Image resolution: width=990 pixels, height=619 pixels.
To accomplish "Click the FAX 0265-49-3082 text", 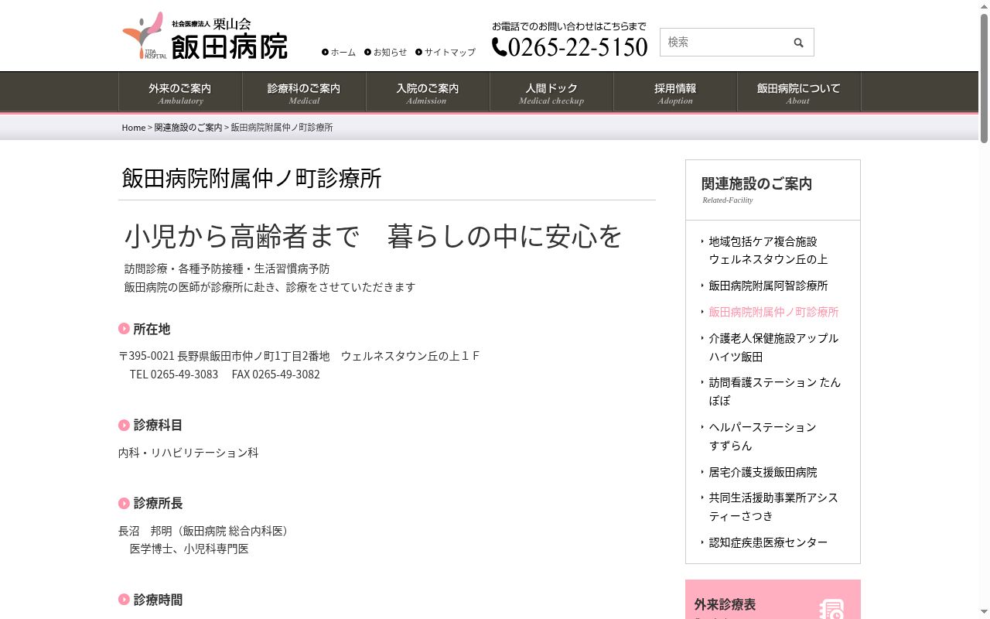I will click(276, 374).
